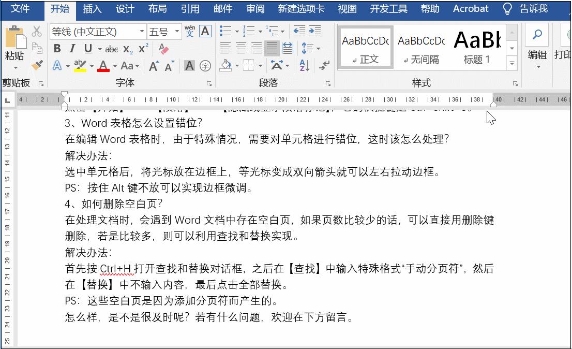This screenshot has height=349, width=572.
Task: Toggle justified paragraph alignment
Action: click(272, 48)
